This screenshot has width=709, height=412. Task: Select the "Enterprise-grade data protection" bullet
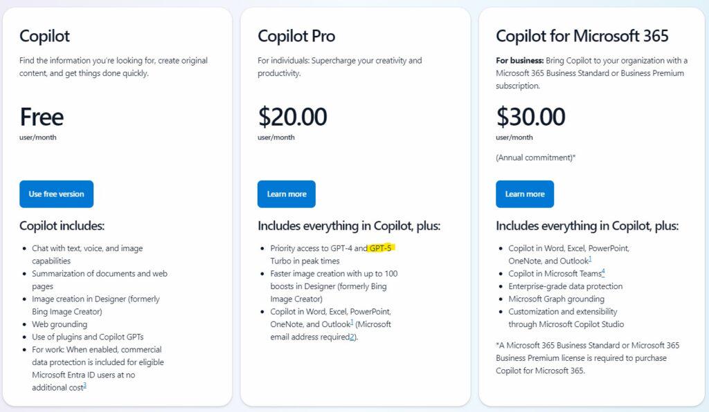(566, 286)
